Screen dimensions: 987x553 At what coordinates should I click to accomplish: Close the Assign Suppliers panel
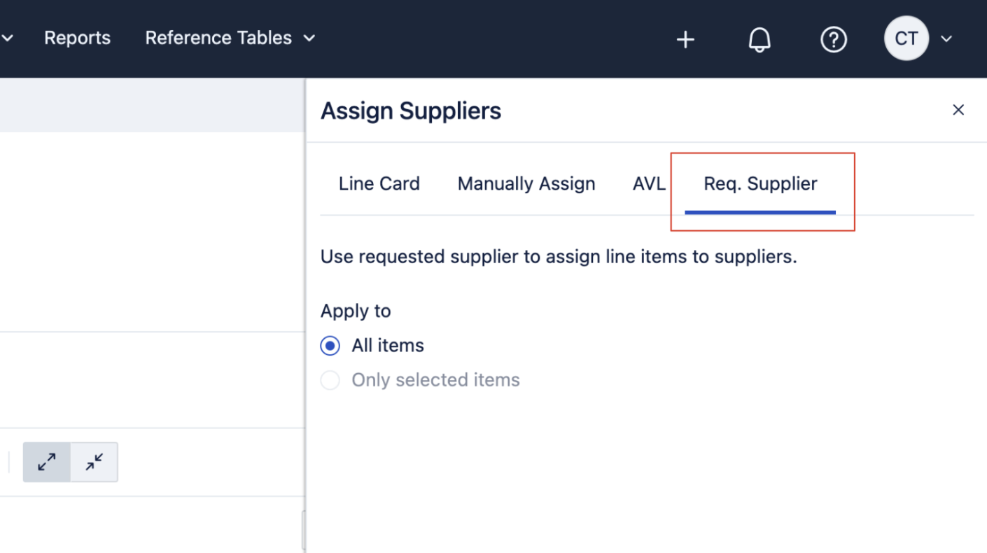[x=958, y=110]
